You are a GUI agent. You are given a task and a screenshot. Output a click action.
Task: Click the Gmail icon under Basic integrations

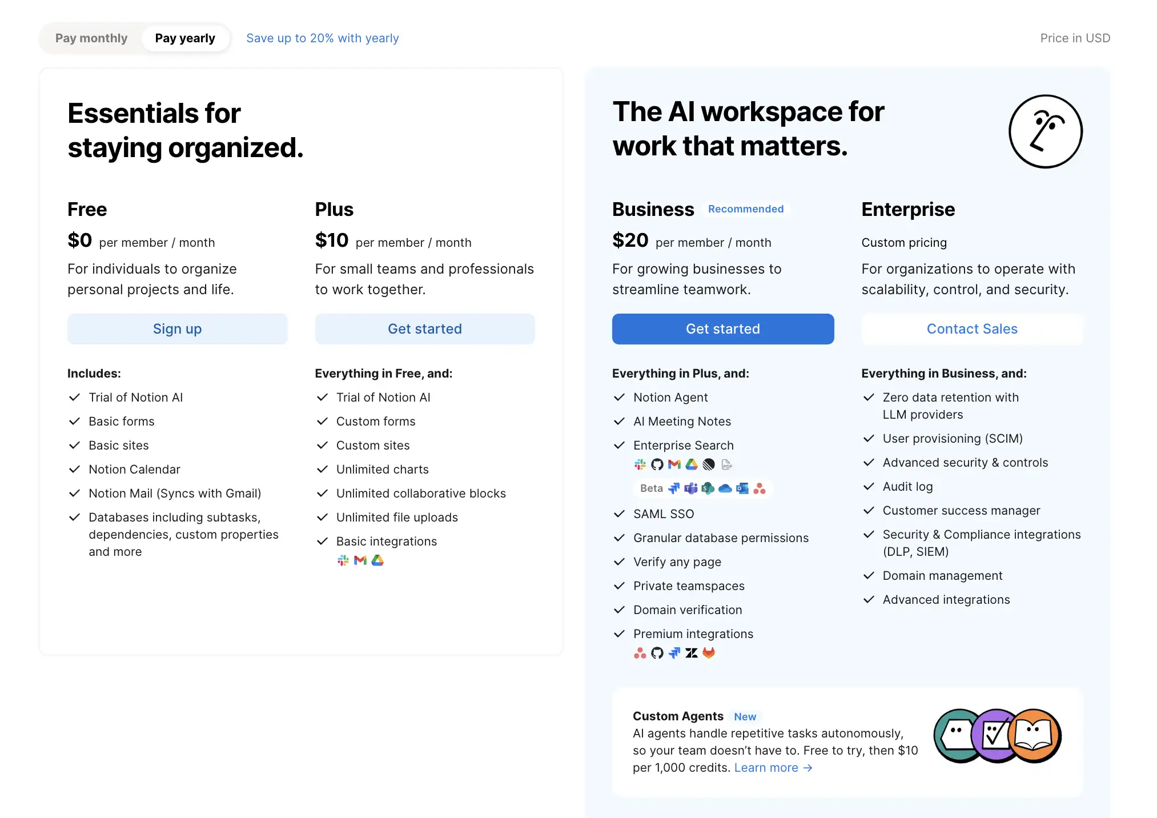[360, 560]
